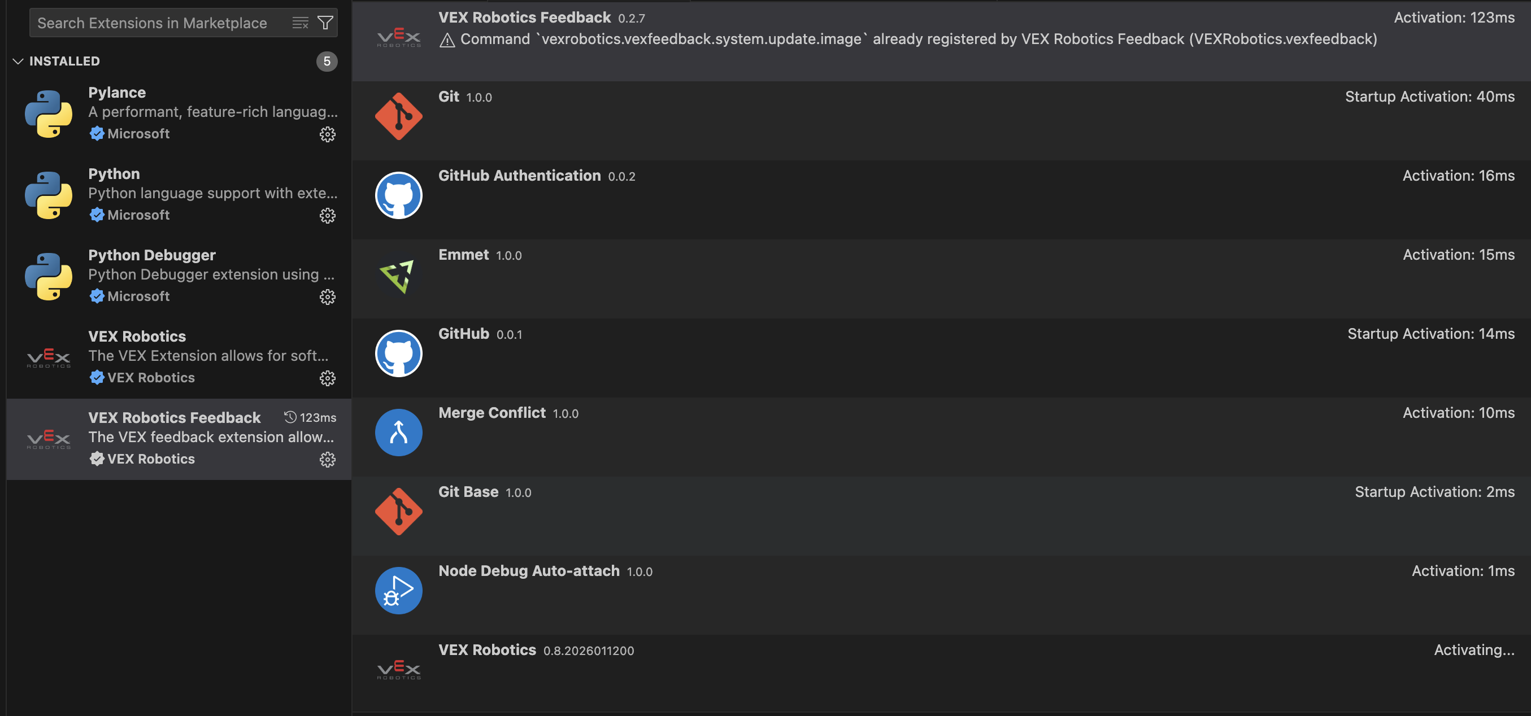The image size is (1531, 716).
Task: Open the Python Debugger extension icon
Action: [48, 276]
